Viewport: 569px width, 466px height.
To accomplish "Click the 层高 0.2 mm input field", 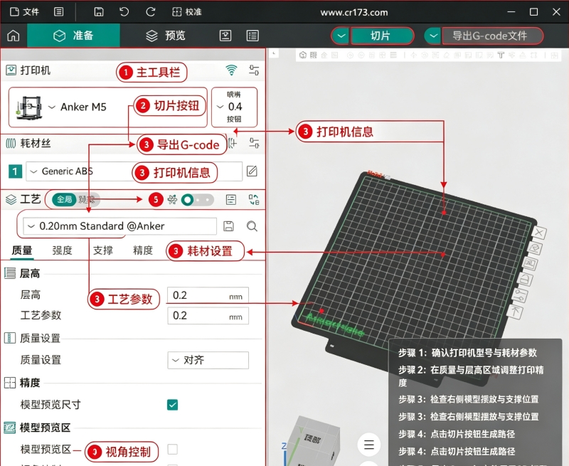I will [x=208, y=295].
